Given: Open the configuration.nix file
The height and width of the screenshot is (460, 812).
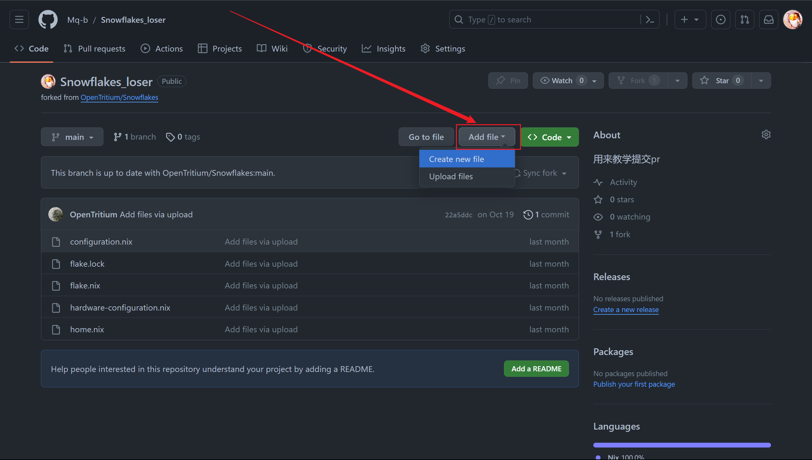Looking at the screenshot, I should 101,242.
